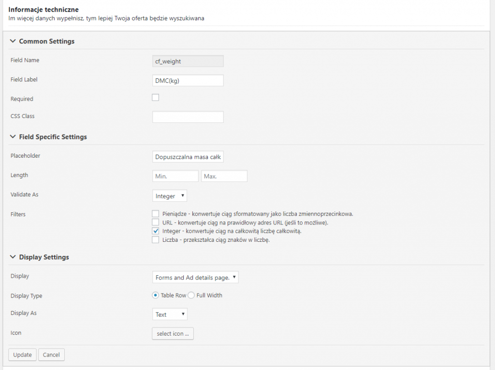Click the Validate As label

tap(24, 194)
